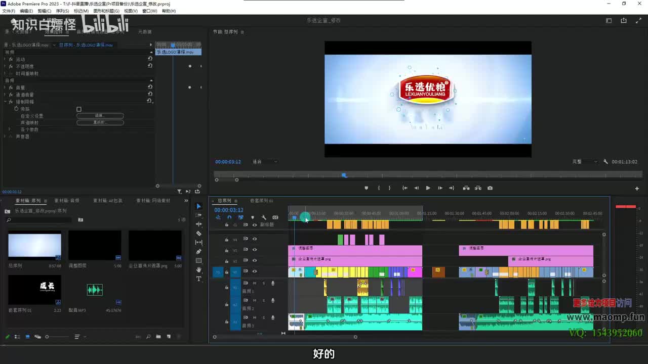Screen dimensions: 648x364
Task: Click the 重映射 channel map button
Action: (x=100, y=122)
